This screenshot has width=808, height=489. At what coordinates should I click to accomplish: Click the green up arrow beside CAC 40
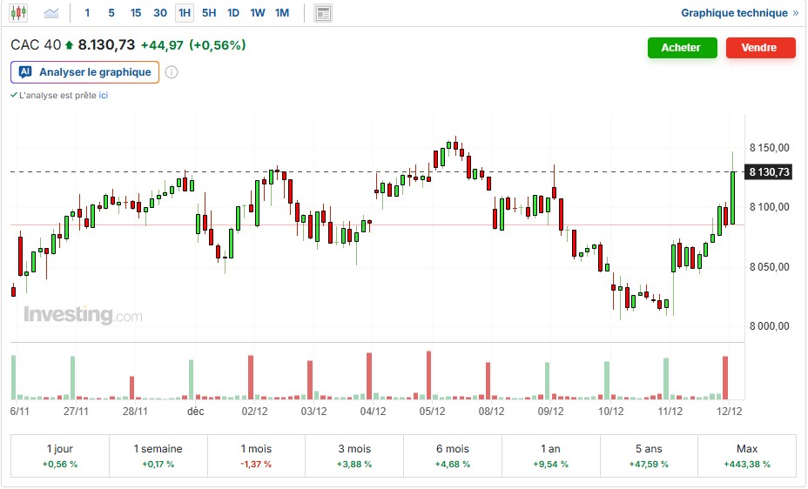coord(70,45)
